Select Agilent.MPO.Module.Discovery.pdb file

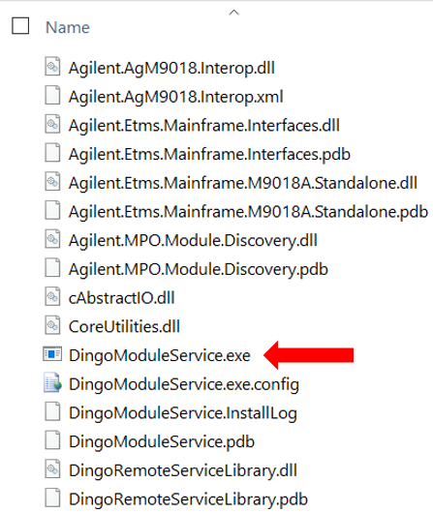[x=199, y=269]
